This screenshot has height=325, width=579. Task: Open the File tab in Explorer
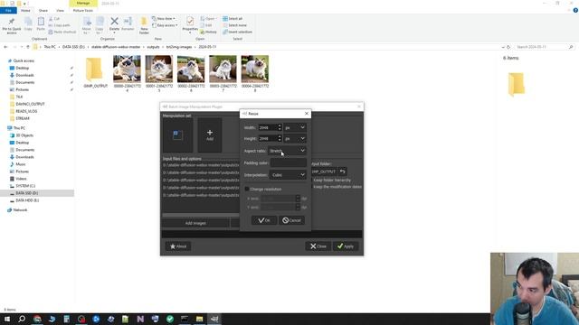[x=8, y=10]
